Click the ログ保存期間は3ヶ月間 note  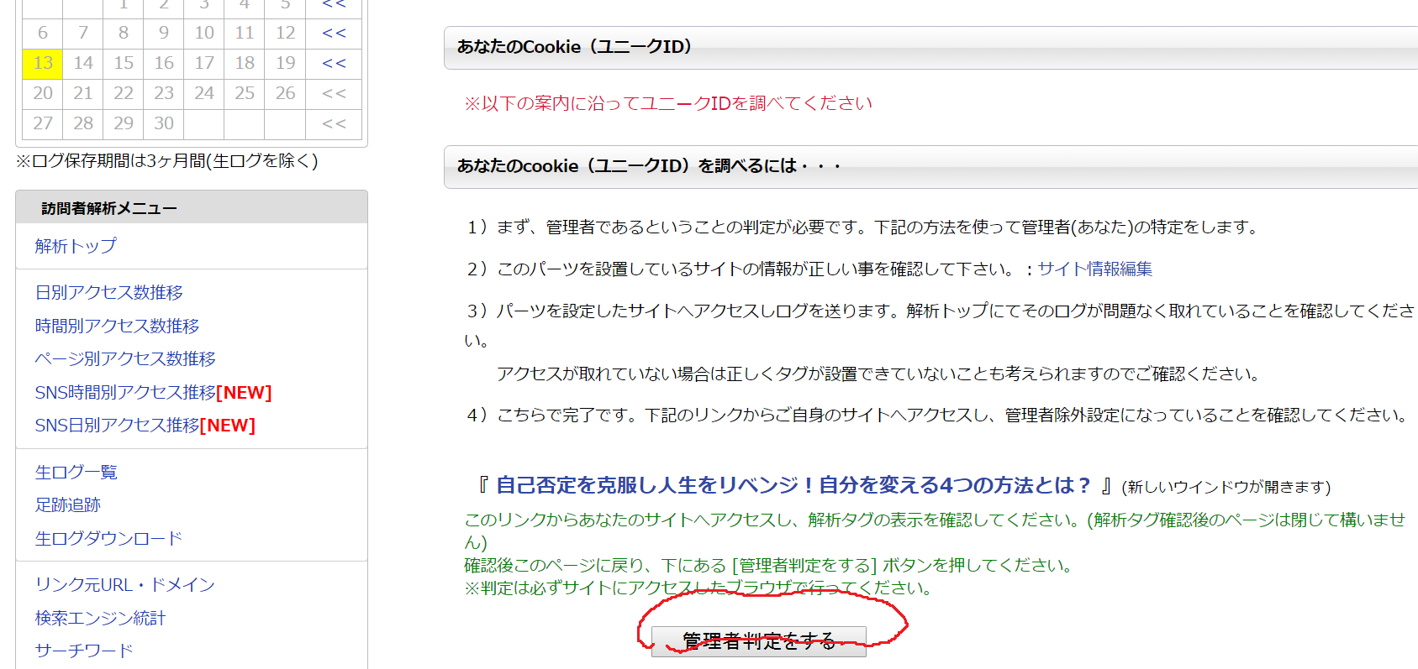[166, 161]
